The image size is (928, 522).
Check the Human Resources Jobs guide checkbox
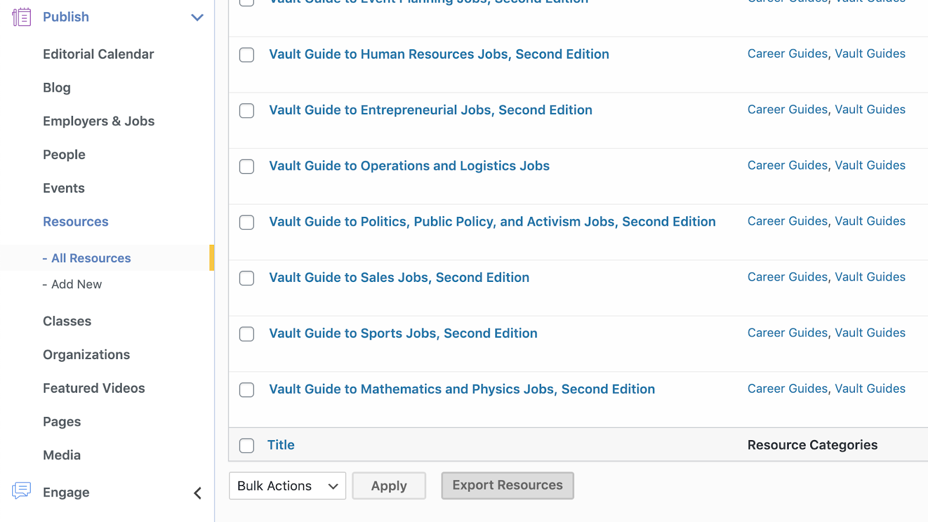click(x=247, y=55)
